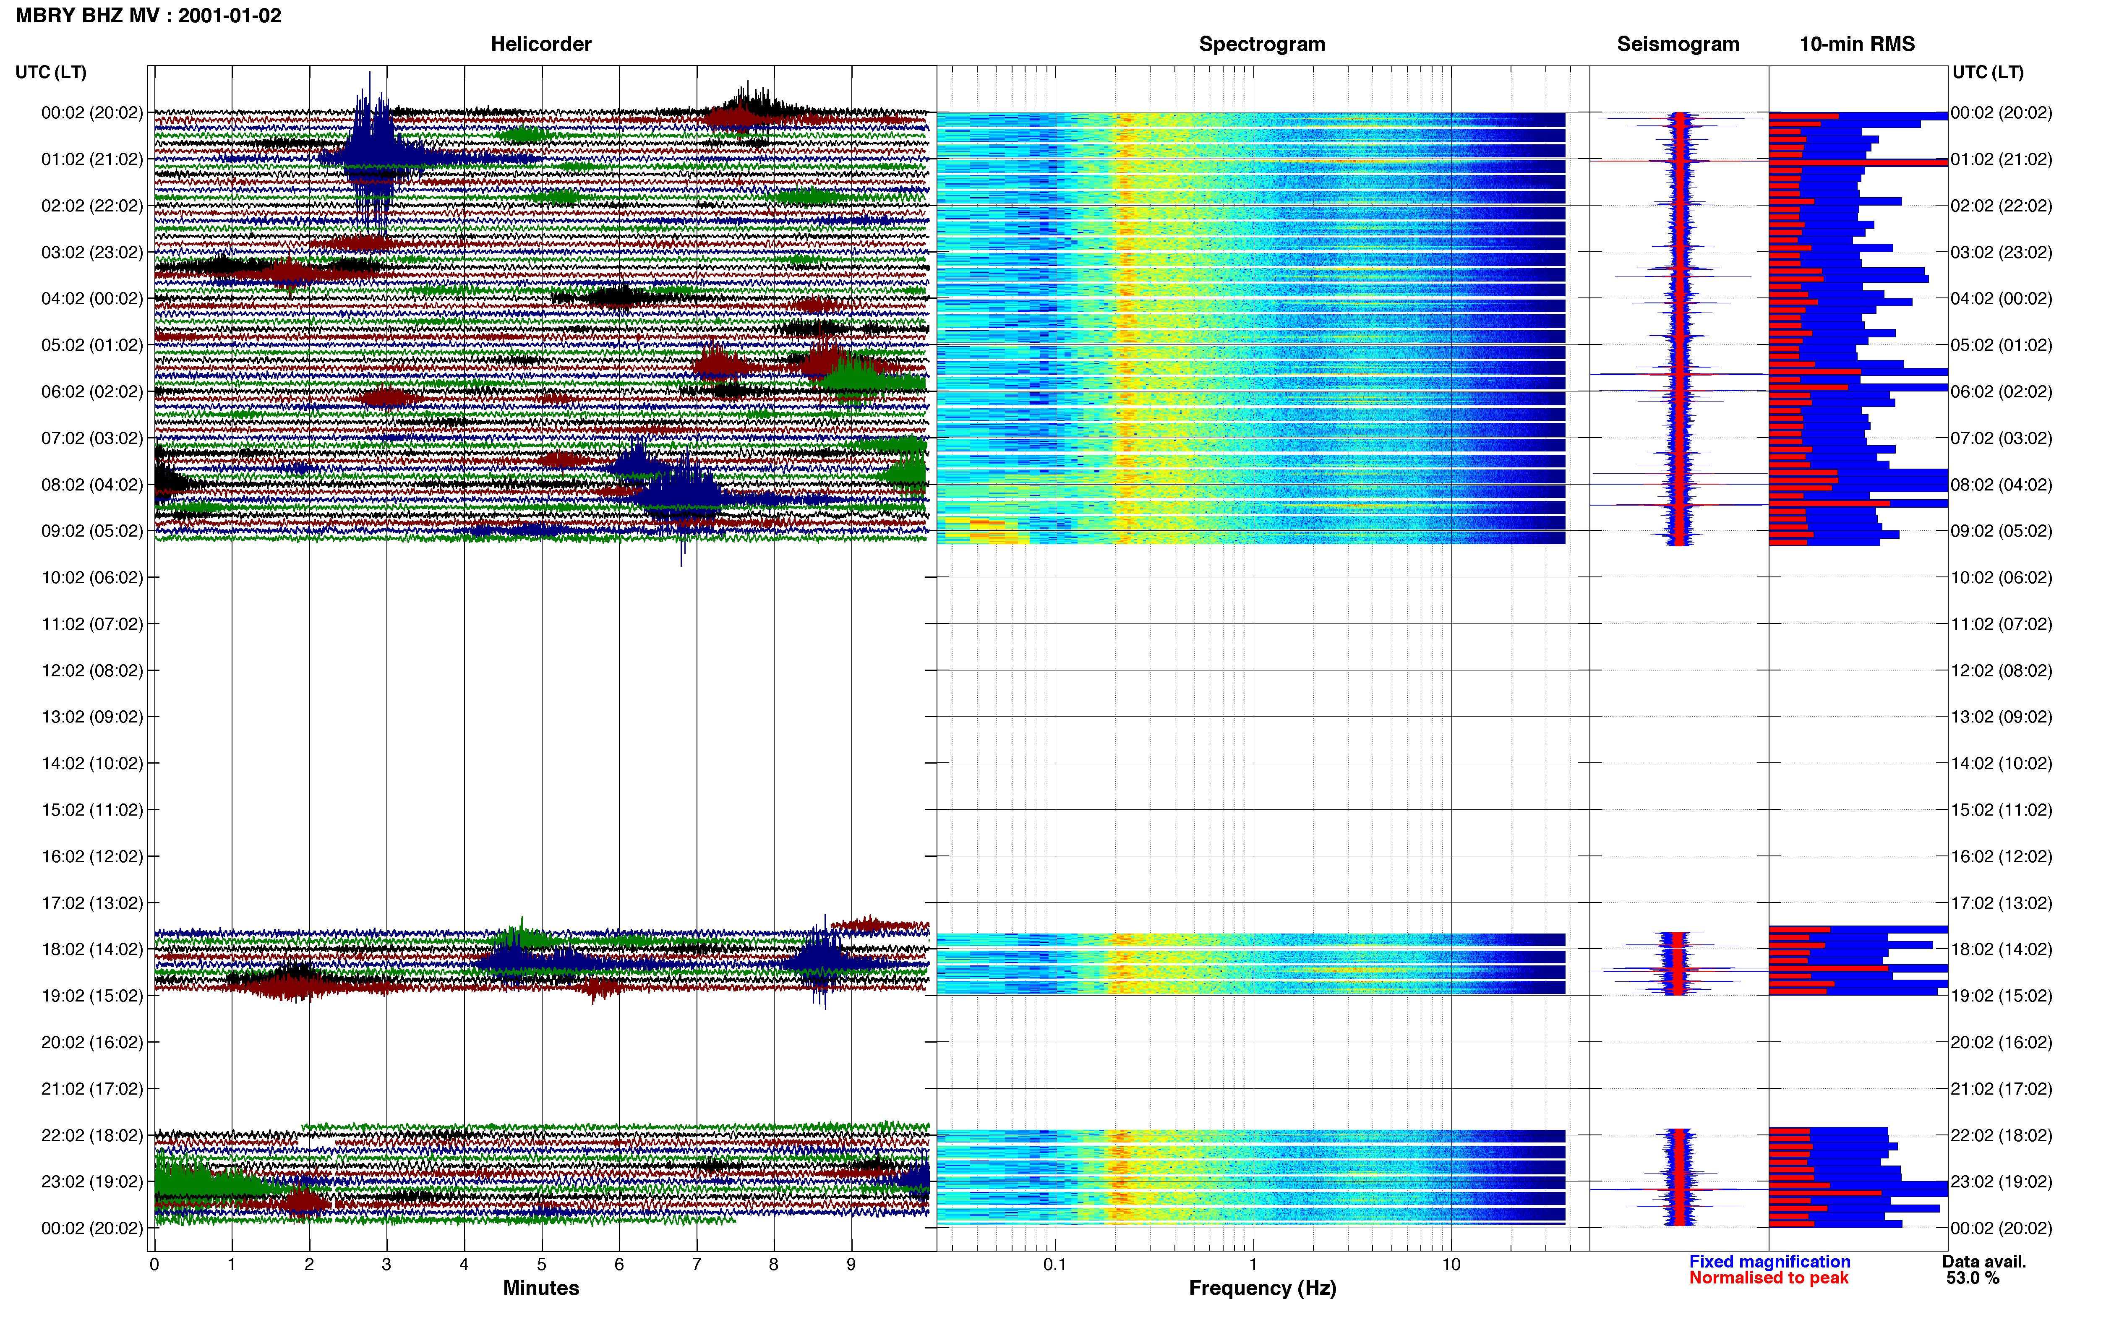Click the left '01:02 (21:02)' time label
This screenshot has width=2106, height=1317.
point(92,159)
